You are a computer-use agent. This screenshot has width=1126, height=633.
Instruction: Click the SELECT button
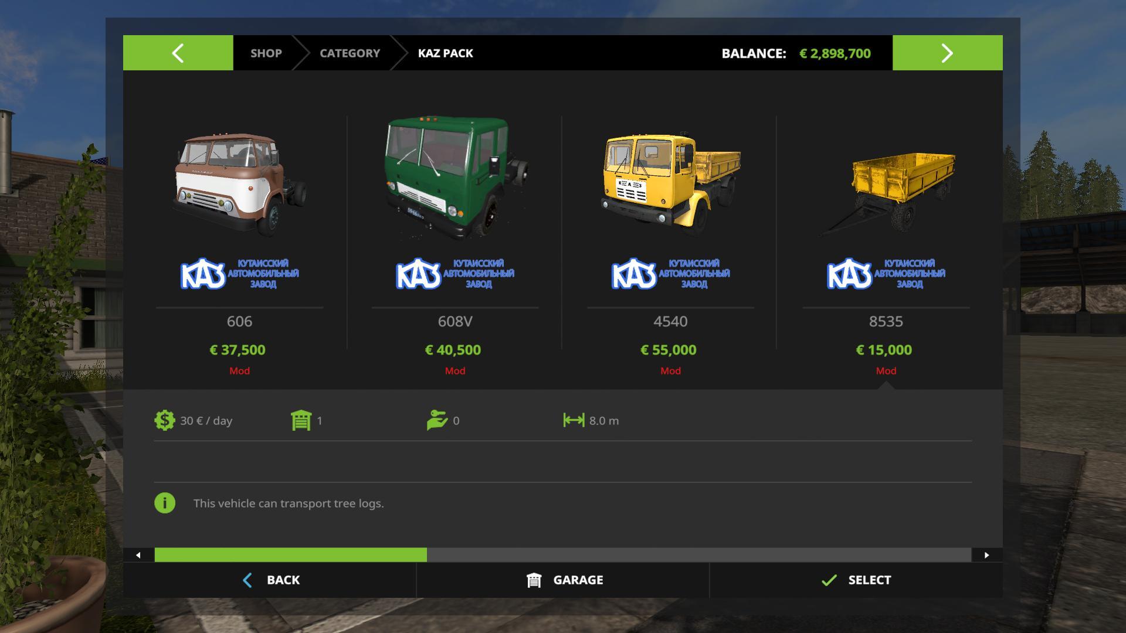click(x=856, y=580)
